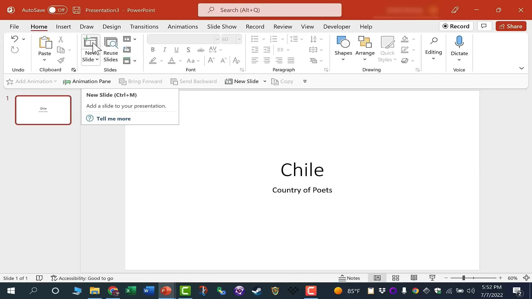Click the Copy icon in Clipboard group
The image size is (532, 299).
(x=61, y=50)
